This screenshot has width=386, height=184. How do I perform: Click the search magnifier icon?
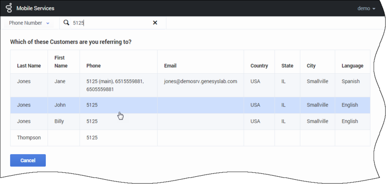[x=66, y=23]
